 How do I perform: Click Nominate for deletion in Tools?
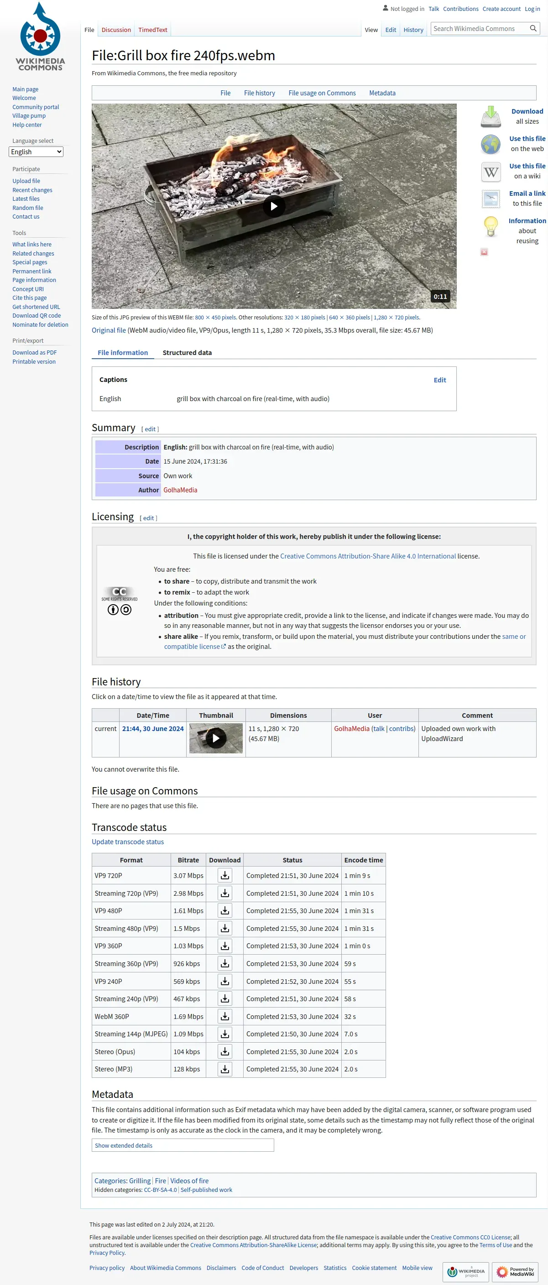pyautogui.click(x=41, y=325)
